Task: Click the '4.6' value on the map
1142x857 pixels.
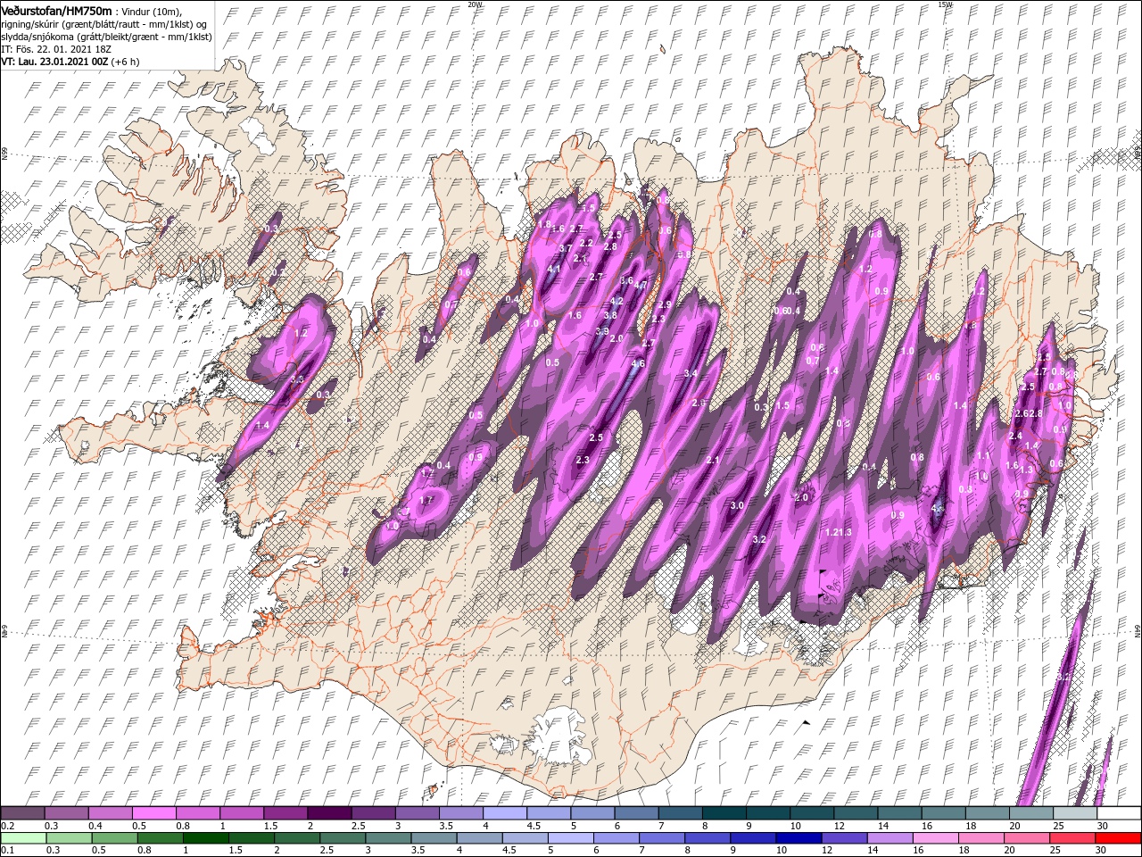Action: [x=638, y=363]
